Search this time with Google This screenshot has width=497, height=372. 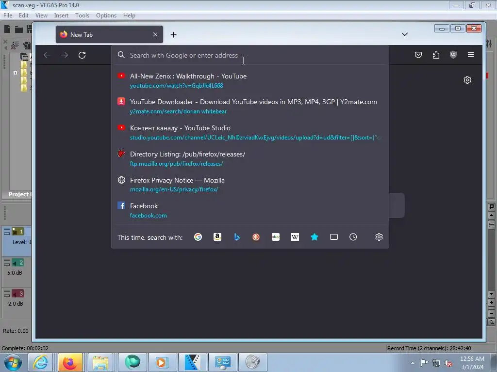click(x=198, y=237)
